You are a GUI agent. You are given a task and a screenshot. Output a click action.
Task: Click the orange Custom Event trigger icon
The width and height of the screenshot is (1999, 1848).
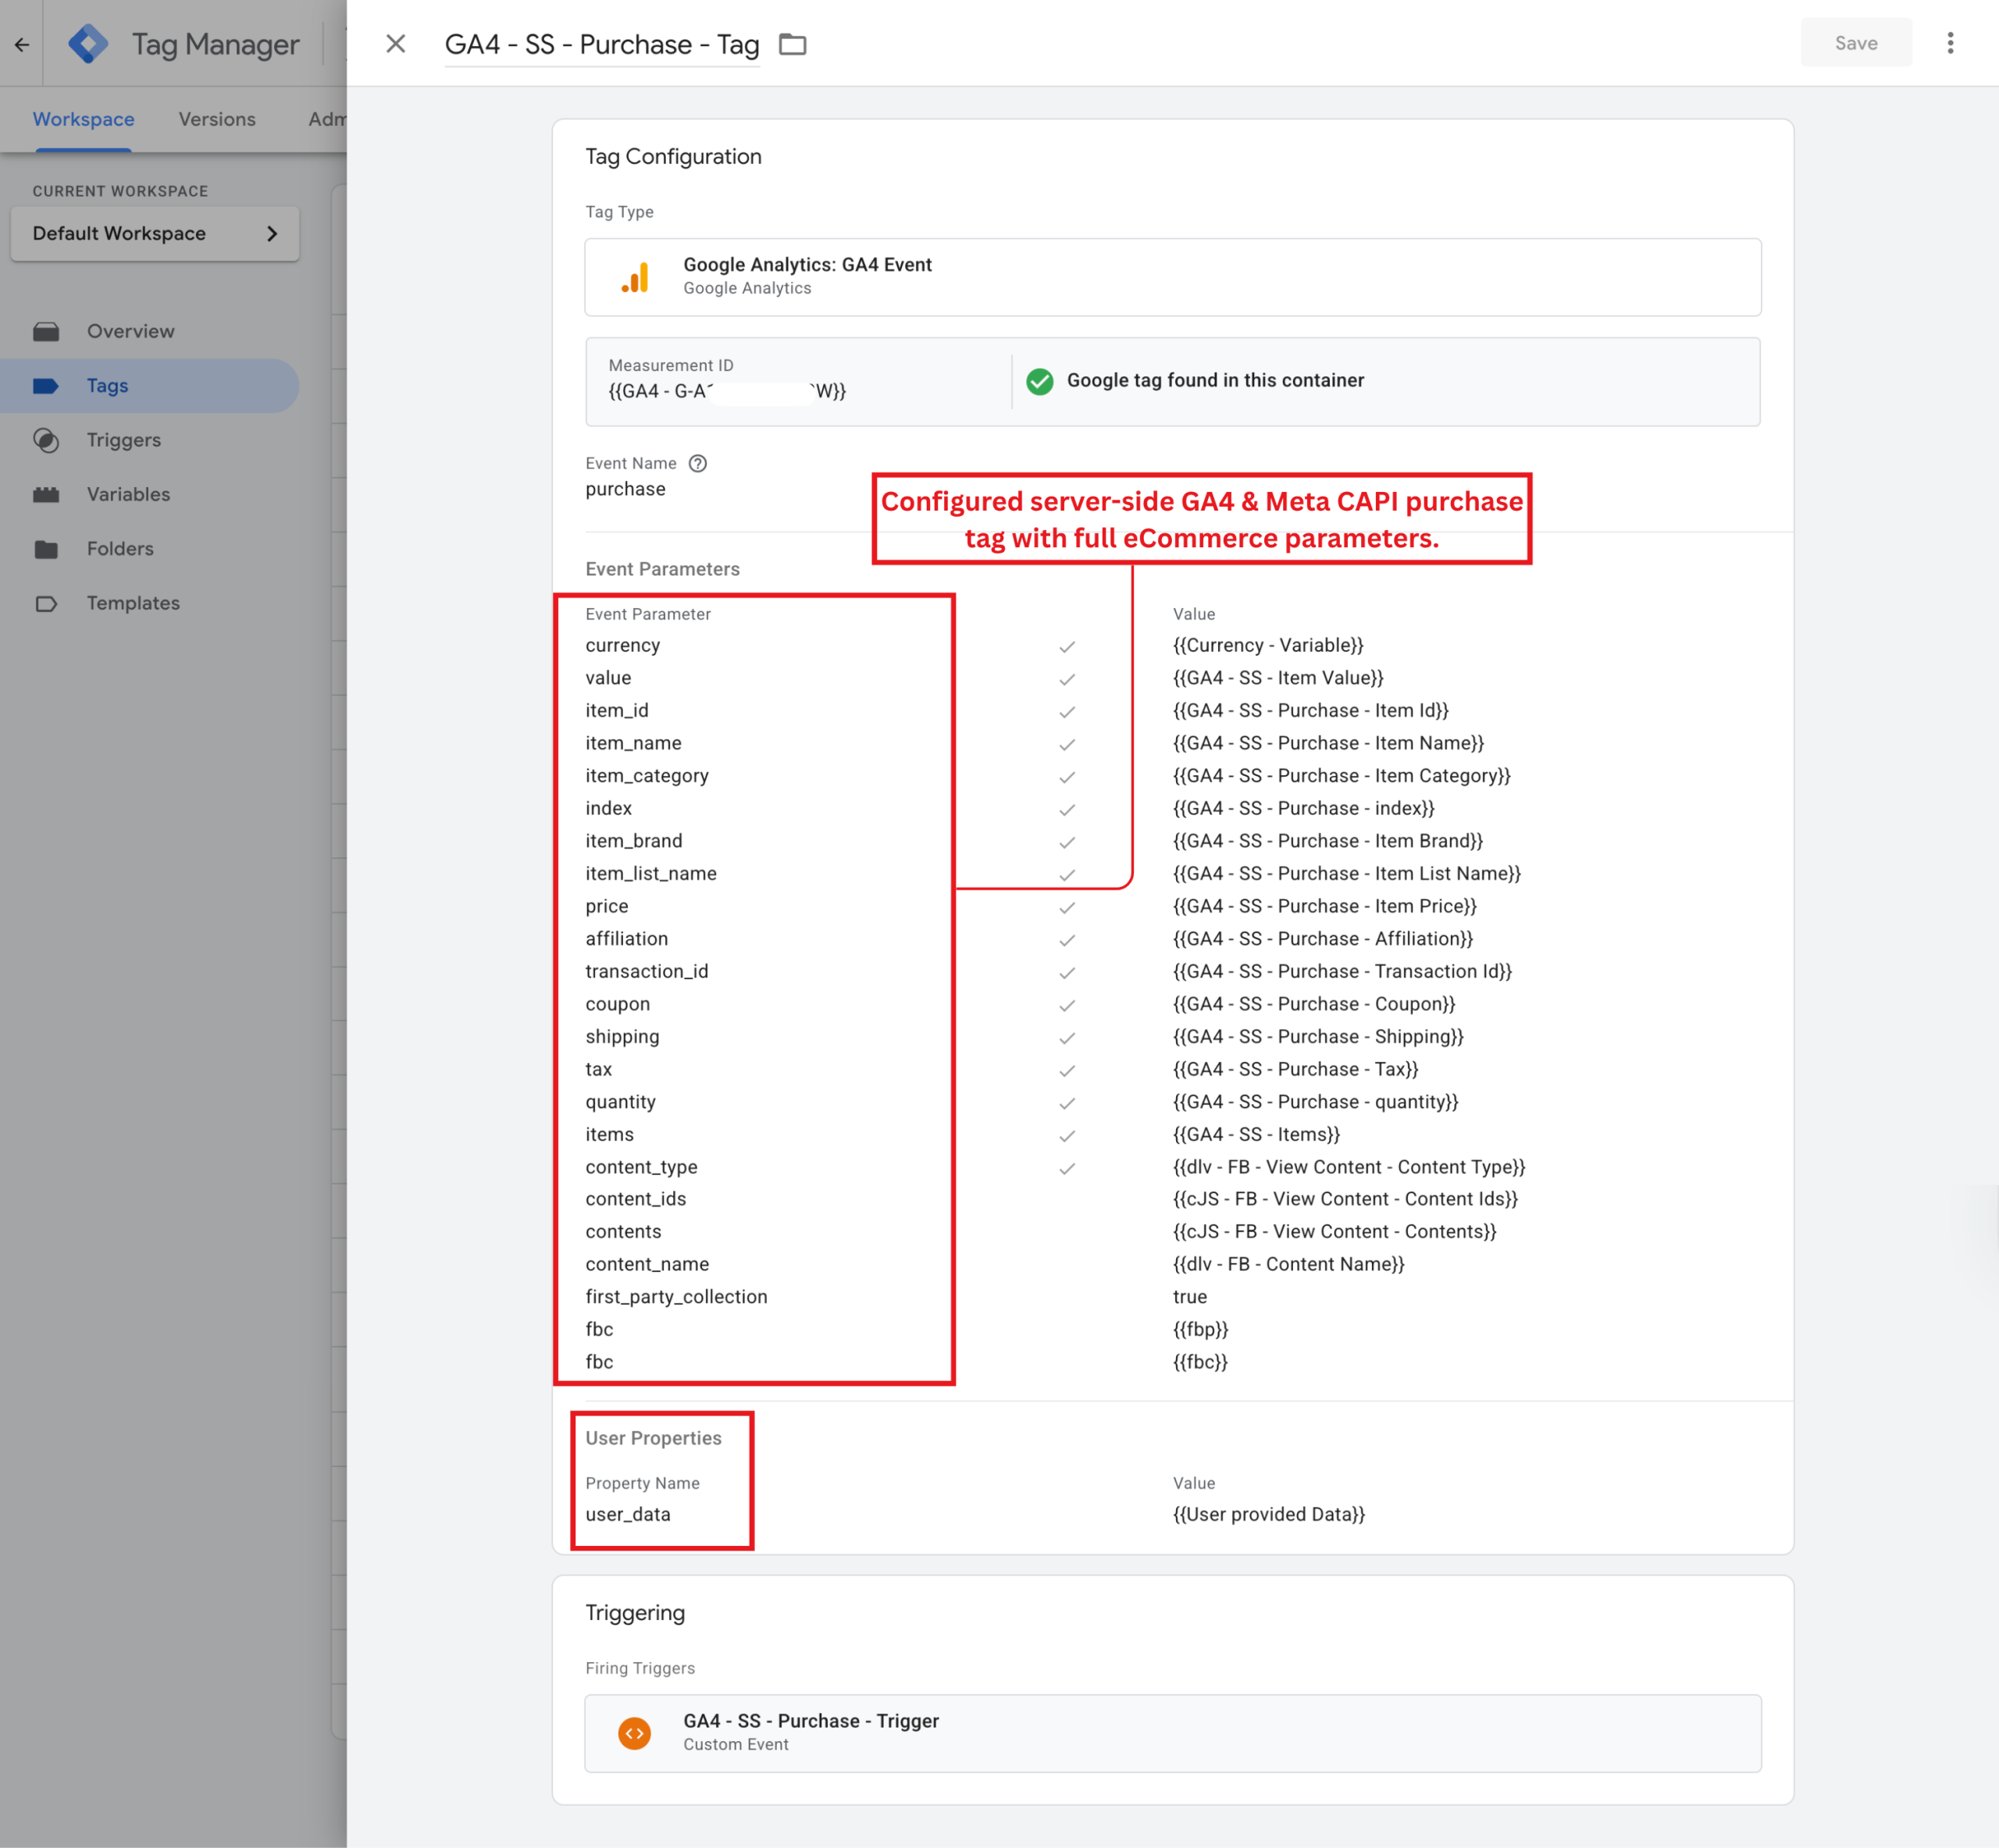(x=634, y=1732)
